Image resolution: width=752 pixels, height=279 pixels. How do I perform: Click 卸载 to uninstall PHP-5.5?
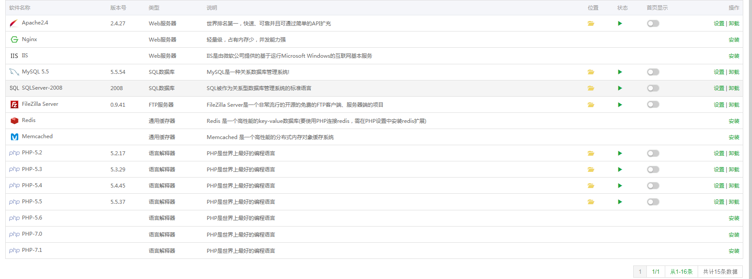[x=734, y=202]
